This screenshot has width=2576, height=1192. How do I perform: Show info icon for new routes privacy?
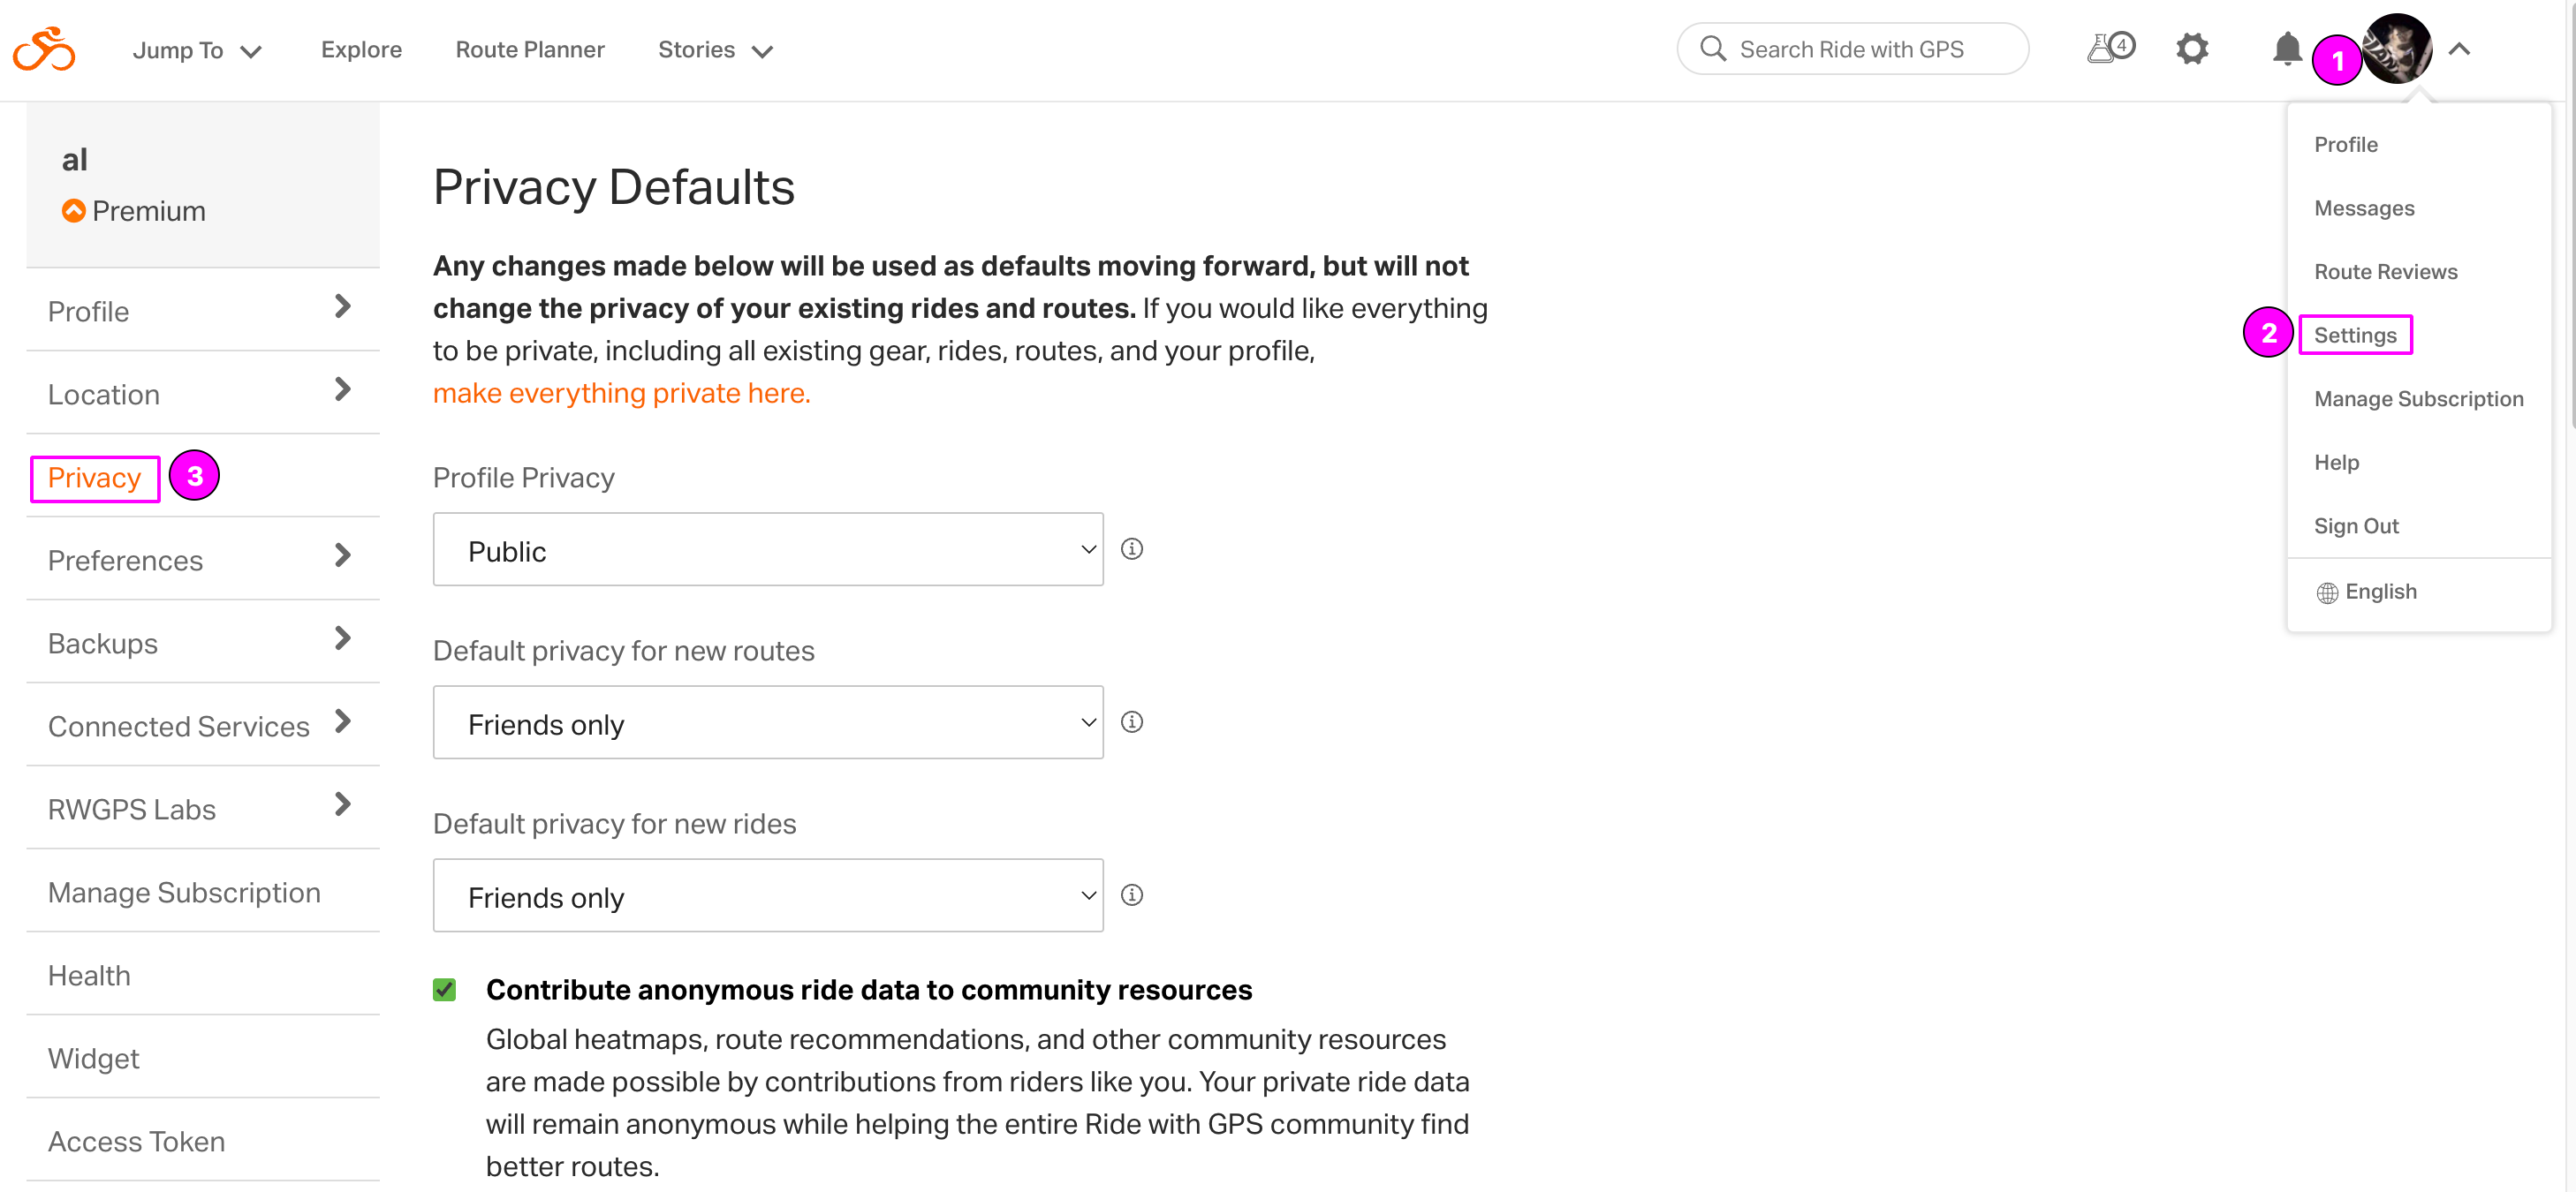click(x=1131, y=721)
